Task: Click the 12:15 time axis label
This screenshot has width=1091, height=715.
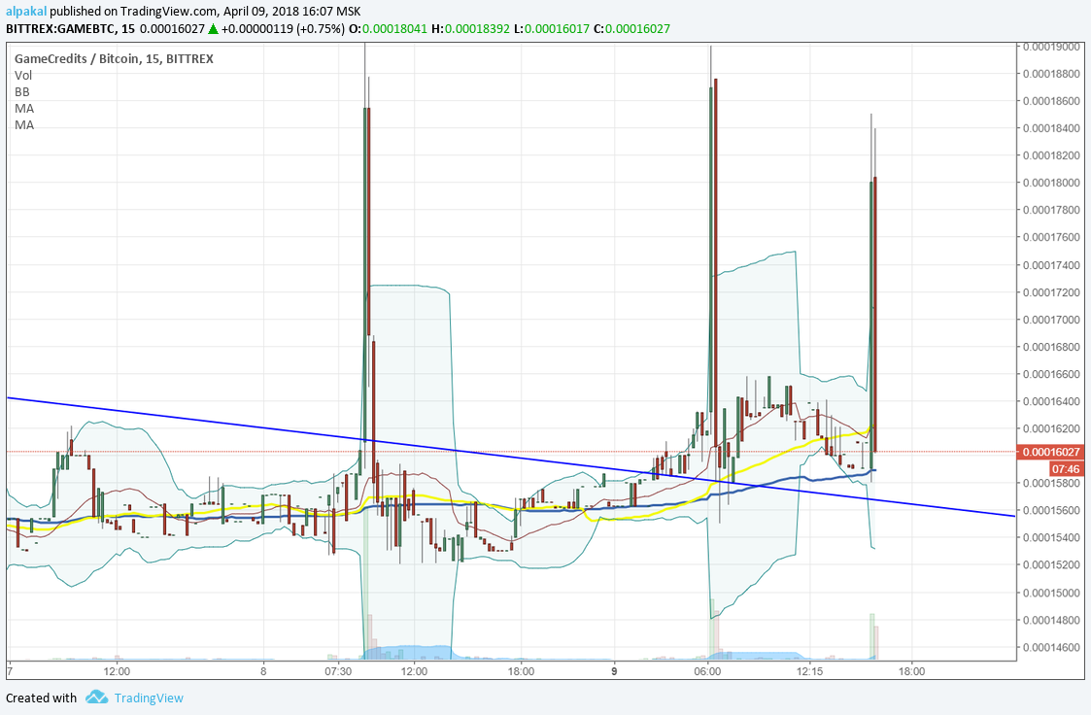Action: pos(810,671)
